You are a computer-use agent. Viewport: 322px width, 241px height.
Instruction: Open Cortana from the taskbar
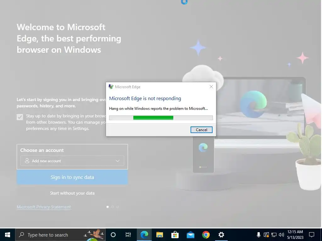[x=113, y=235]
